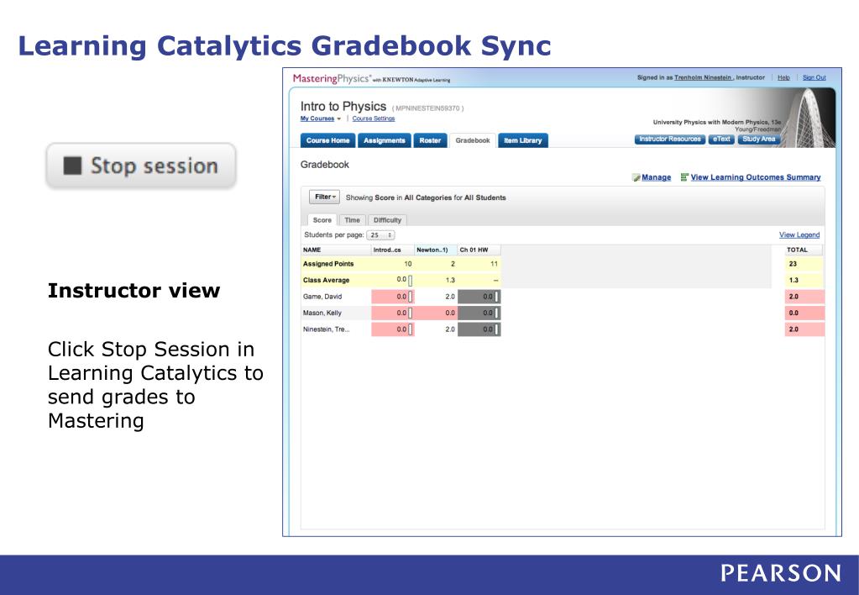Switch to the Assignments tab
The image size is (859, 595).
coord(384,140)
